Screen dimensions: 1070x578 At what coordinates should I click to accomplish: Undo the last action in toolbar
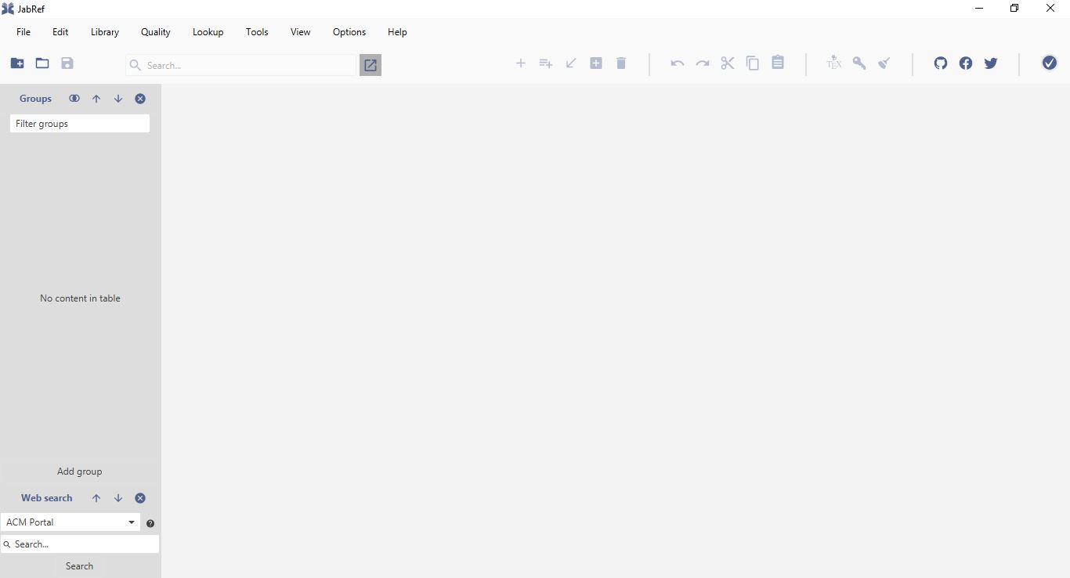pos(678,63)
